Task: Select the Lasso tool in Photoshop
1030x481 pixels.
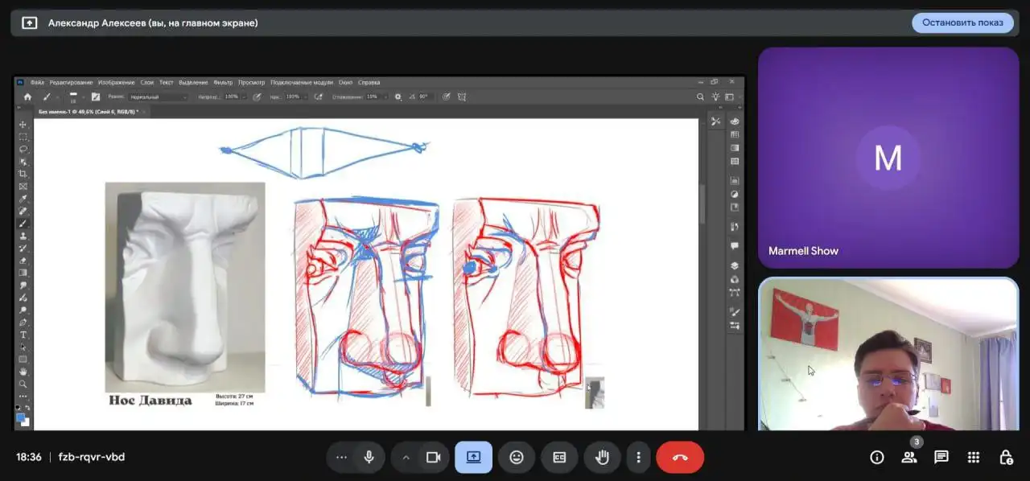Action: click(23, 150)
